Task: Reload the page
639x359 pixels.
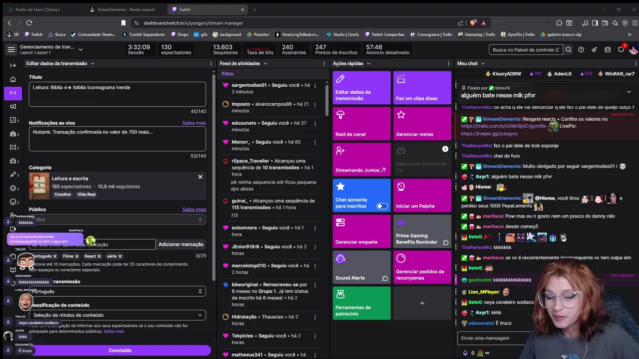Action: pyautogui.click(x=29, y=23)
